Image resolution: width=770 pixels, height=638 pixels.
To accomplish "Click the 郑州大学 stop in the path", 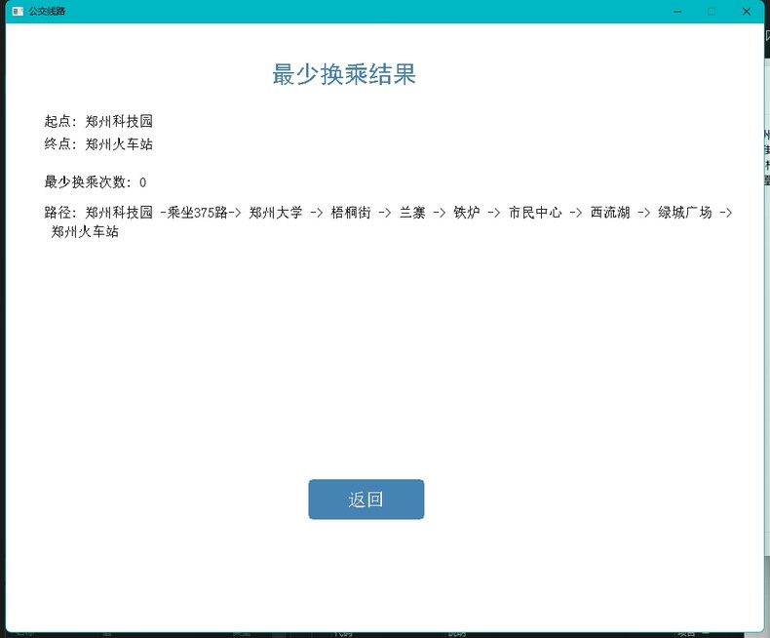I will click(276, 213).
